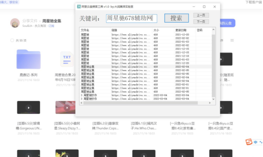Open the TXT file icon 周星驰合集

67,59
